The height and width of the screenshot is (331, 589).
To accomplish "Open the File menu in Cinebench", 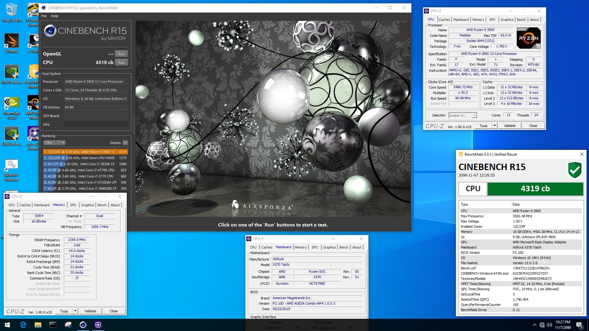I will (44, 16).
